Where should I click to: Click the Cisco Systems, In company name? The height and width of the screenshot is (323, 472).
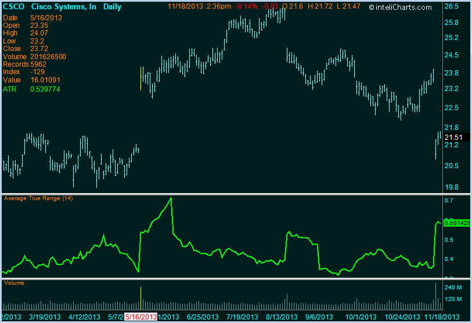[63, 6]
